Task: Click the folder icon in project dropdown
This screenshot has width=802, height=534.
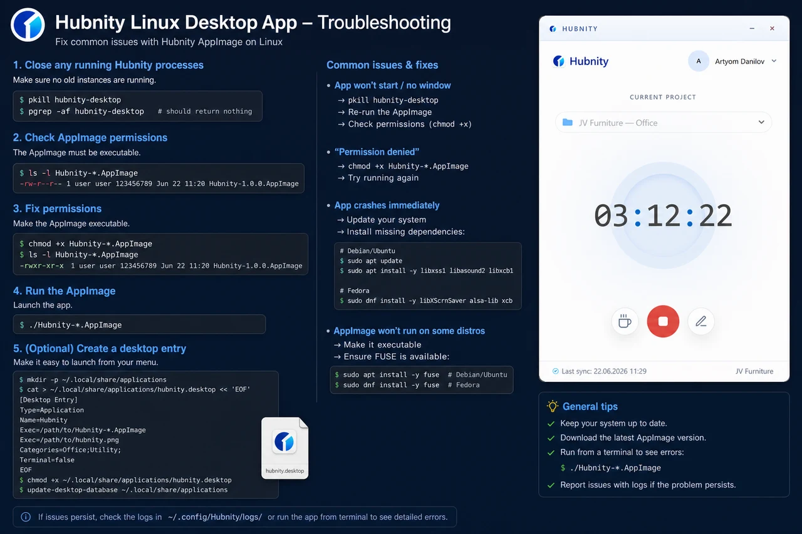Action: [x=568, y=122]
